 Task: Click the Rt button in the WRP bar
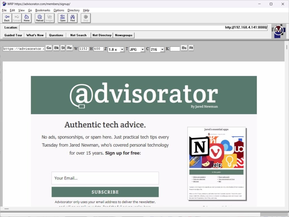coord(191,48)
